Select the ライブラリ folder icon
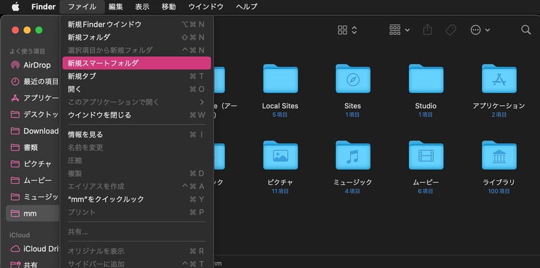 [x=499, y=155]
